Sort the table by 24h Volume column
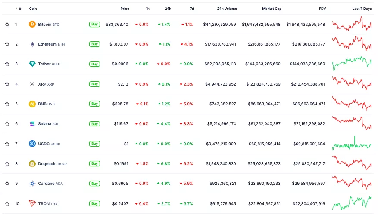The image size is (378, 215). pos(227,9)
